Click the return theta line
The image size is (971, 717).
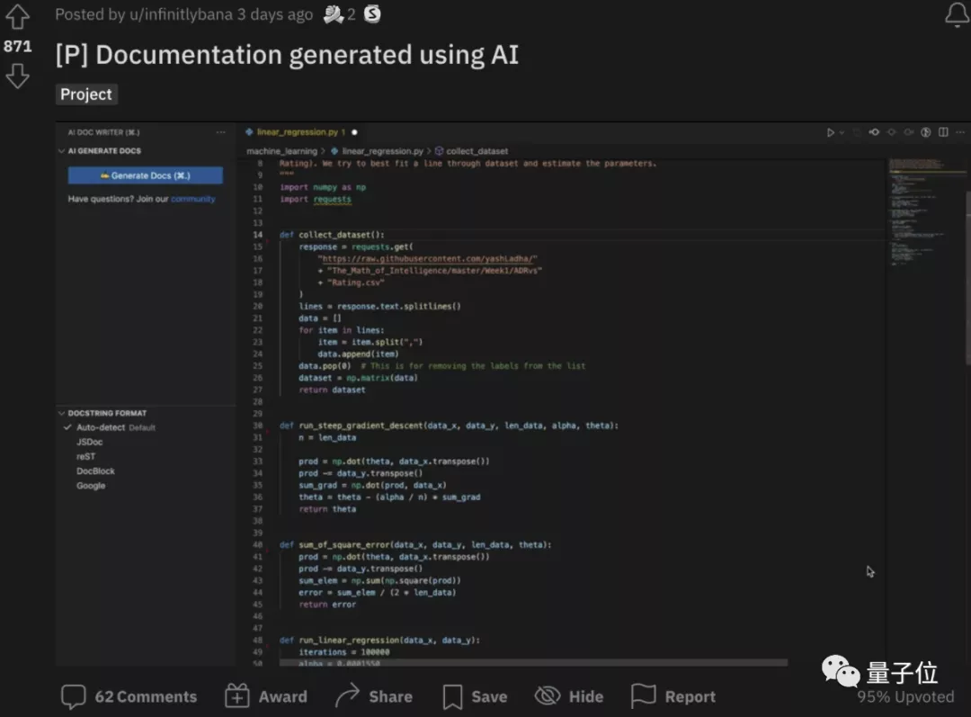(x=327, y=509)
